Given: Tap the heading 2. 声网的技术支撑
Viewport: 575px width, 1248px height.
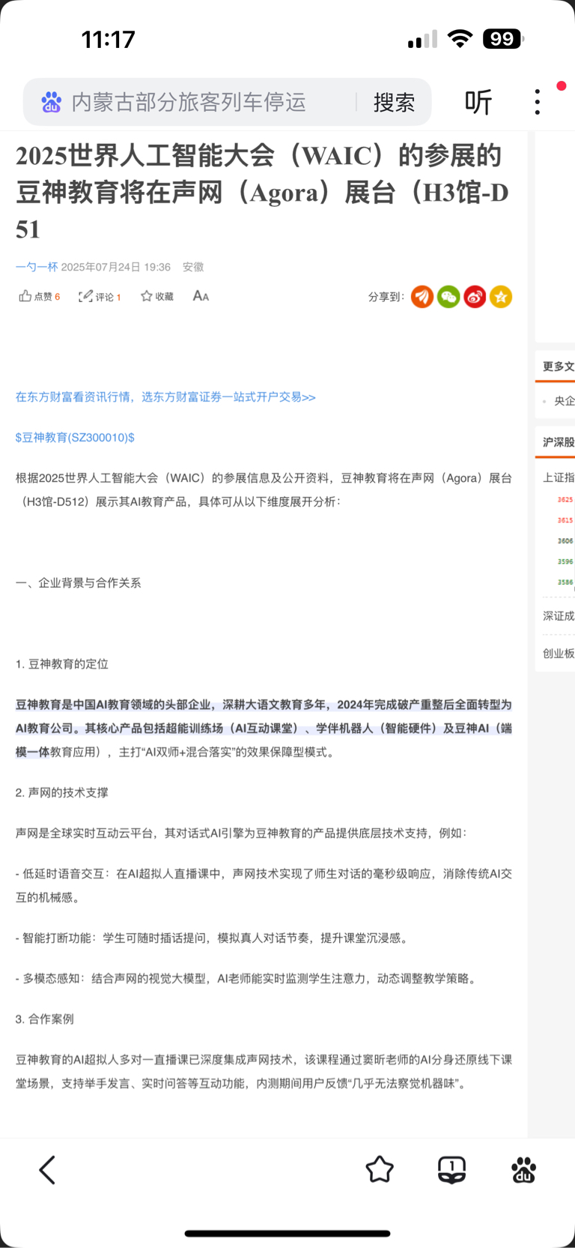Looking at the screenshot, I should click(x=62, y=793).
